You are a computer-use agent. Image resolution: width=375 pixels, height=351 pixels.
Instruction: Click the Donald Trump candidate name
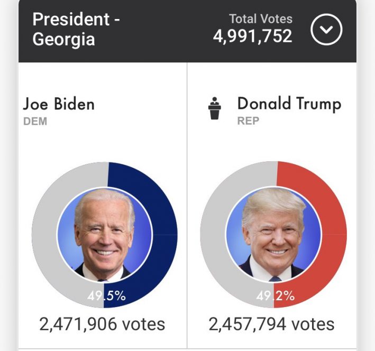(289, 104)
